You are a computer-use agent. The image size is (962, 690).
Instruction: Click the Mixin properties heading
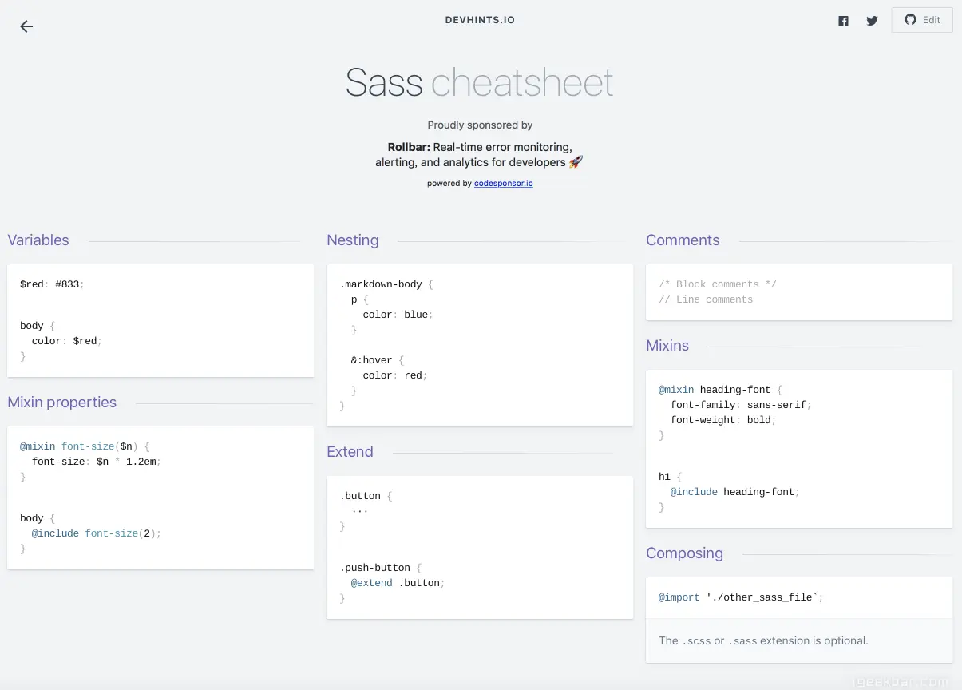pyautogui.click(x=62, y=402)
